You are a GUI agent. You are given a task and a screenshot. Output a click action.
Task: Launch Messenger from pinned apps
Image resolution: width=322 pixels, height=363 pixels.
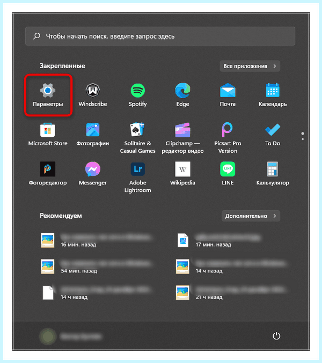93,174
